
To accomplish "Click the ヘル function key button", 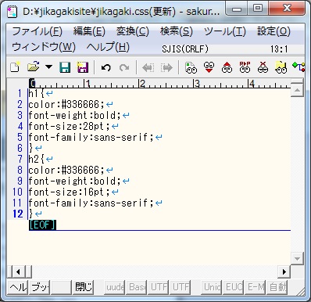I will (x=18, y=287).
